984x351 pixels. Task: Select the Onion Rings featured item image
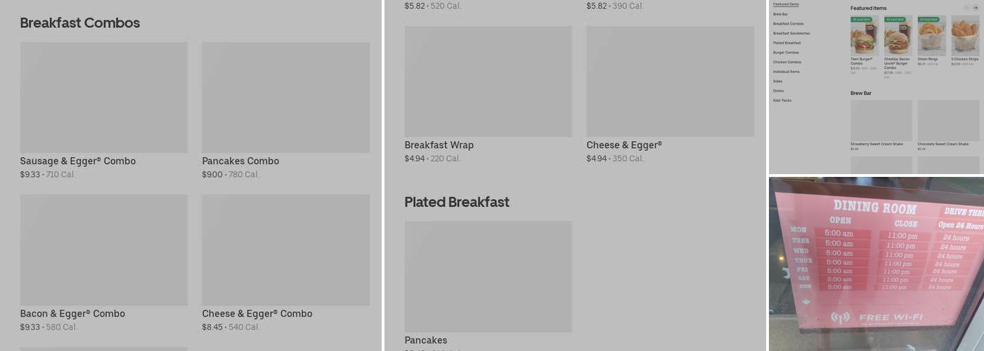[931, 36]
